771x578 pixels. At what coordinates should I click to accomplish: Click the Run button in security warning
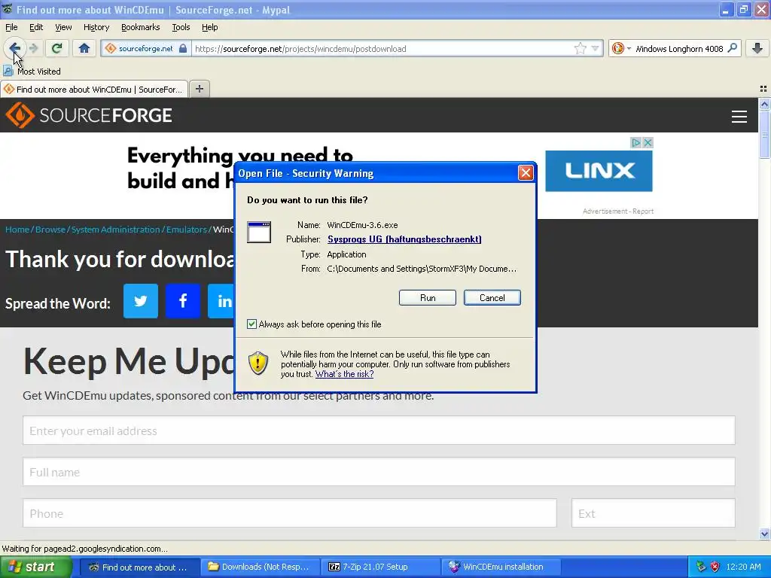pos(428,298)
